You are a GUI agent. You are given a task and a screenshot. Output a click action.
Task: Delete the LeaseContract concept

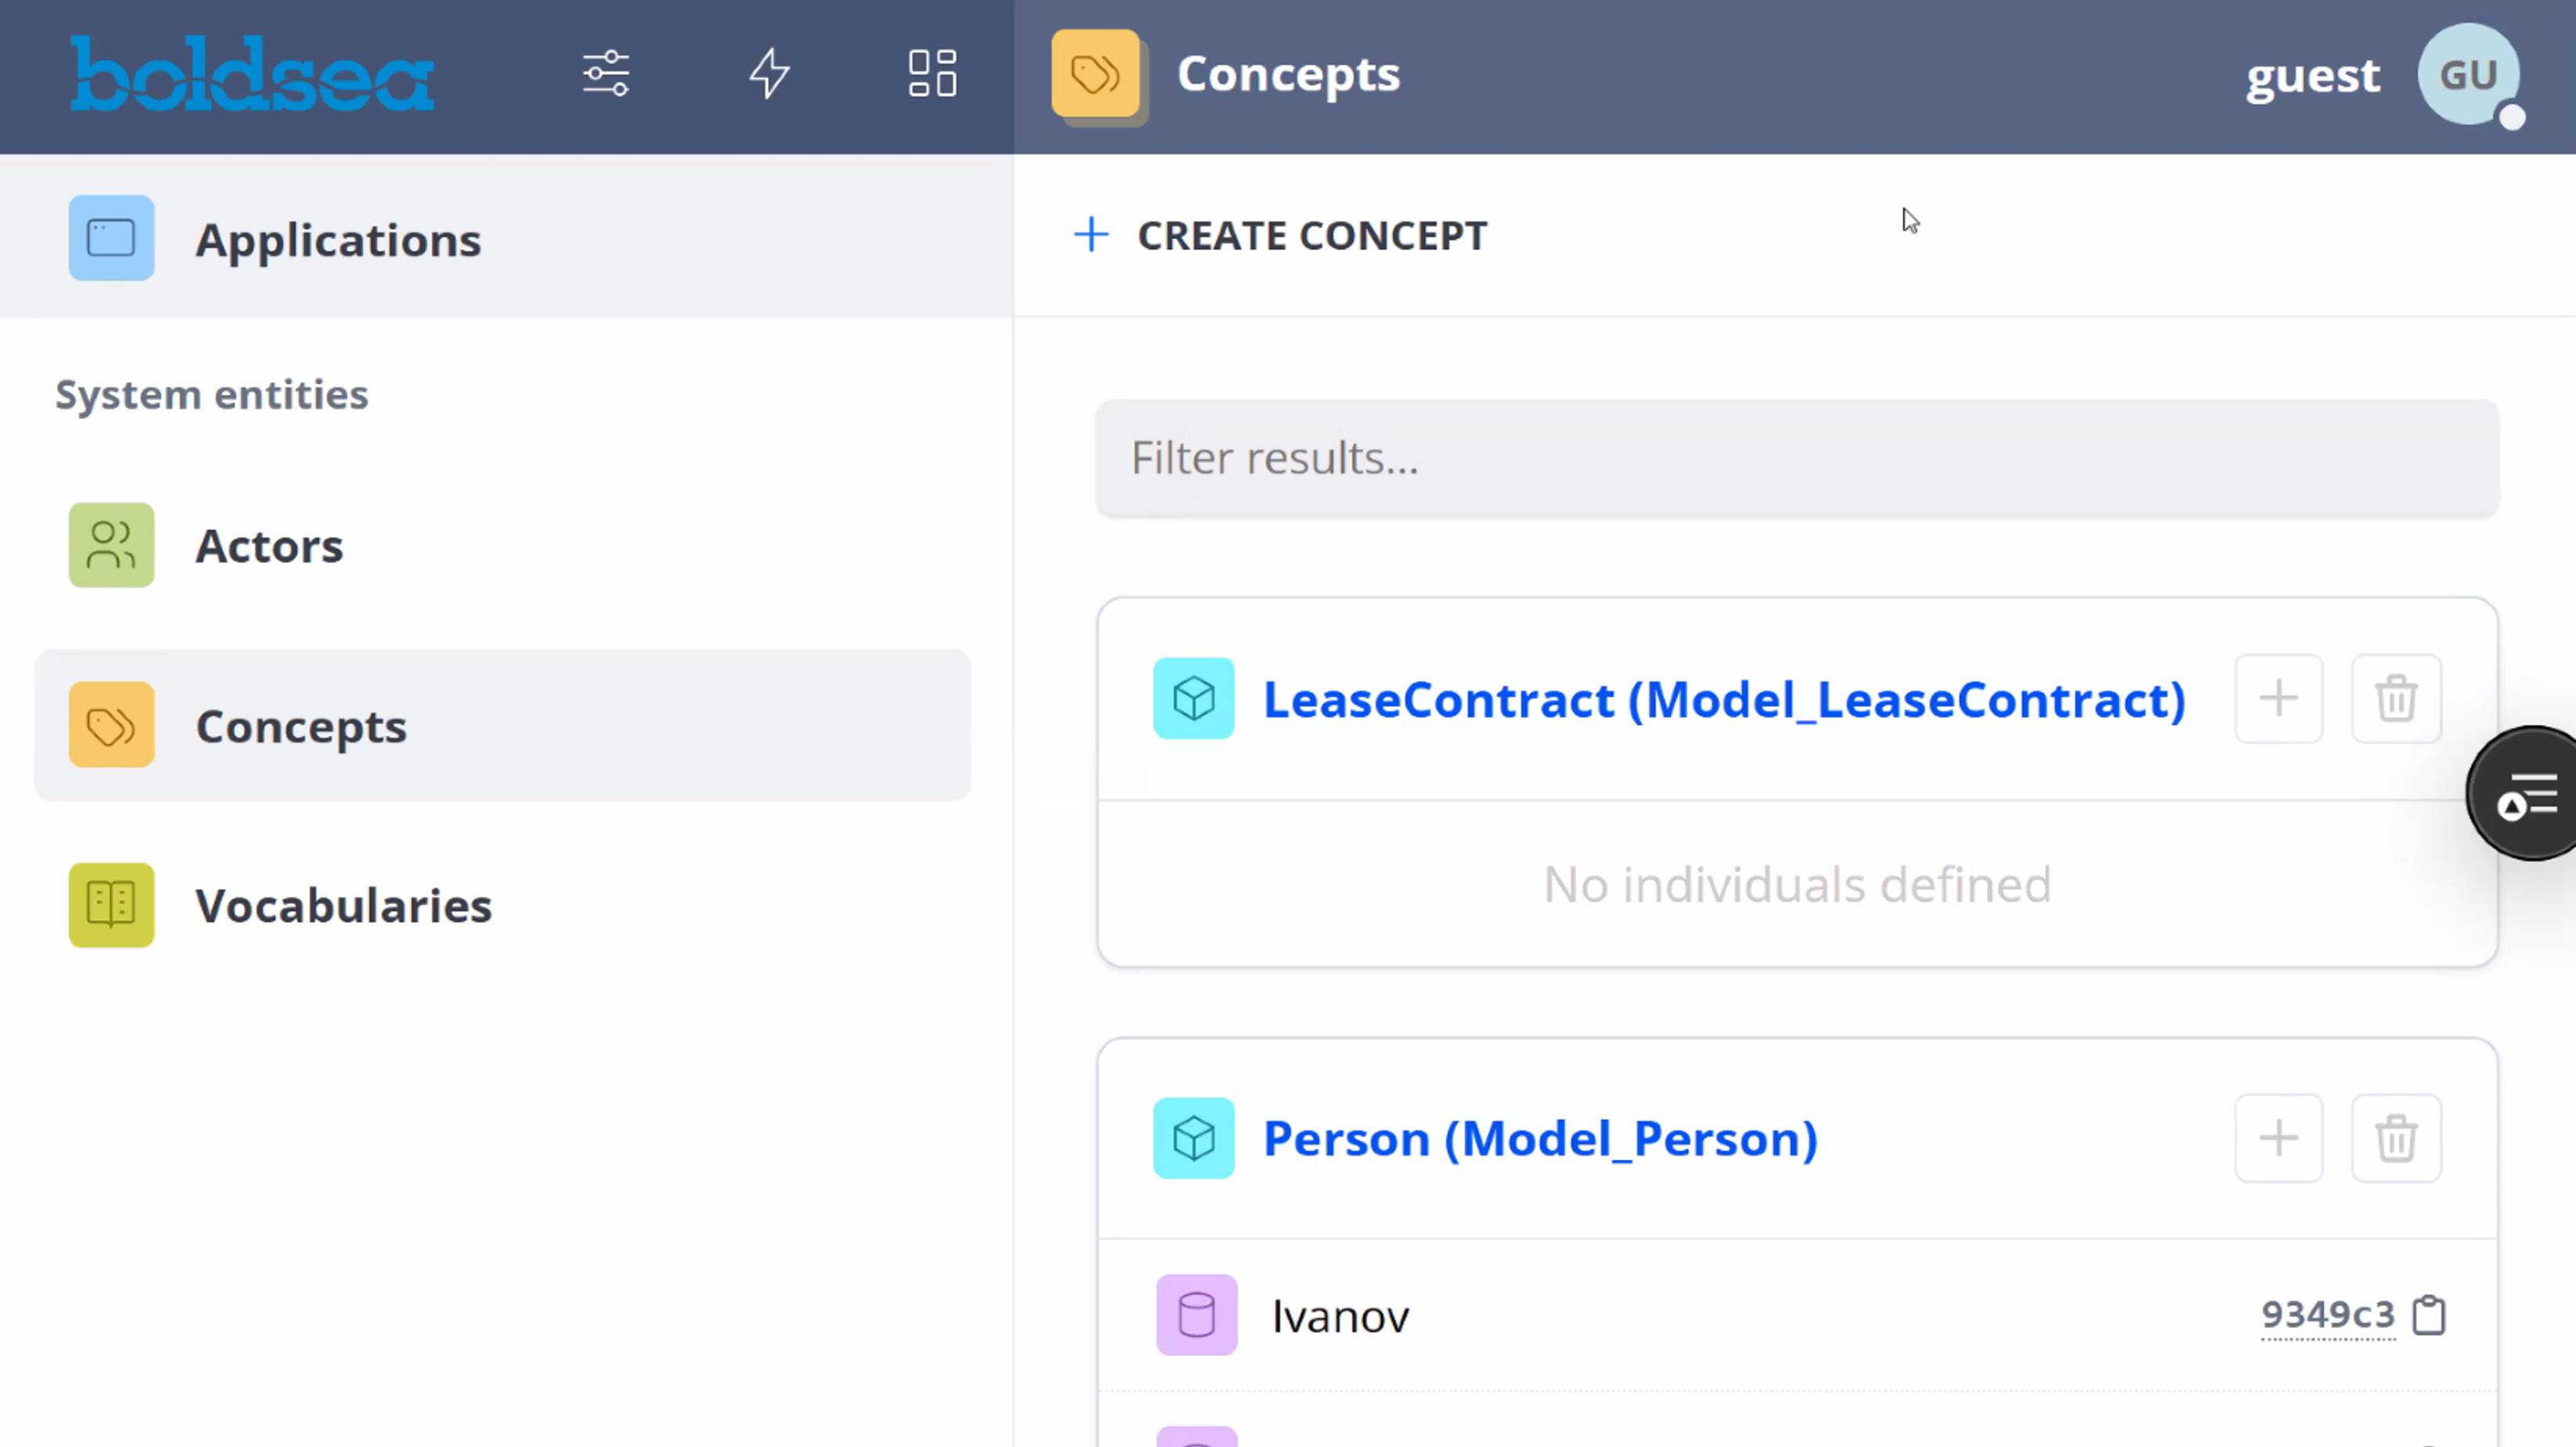[x=2396, y=698]
